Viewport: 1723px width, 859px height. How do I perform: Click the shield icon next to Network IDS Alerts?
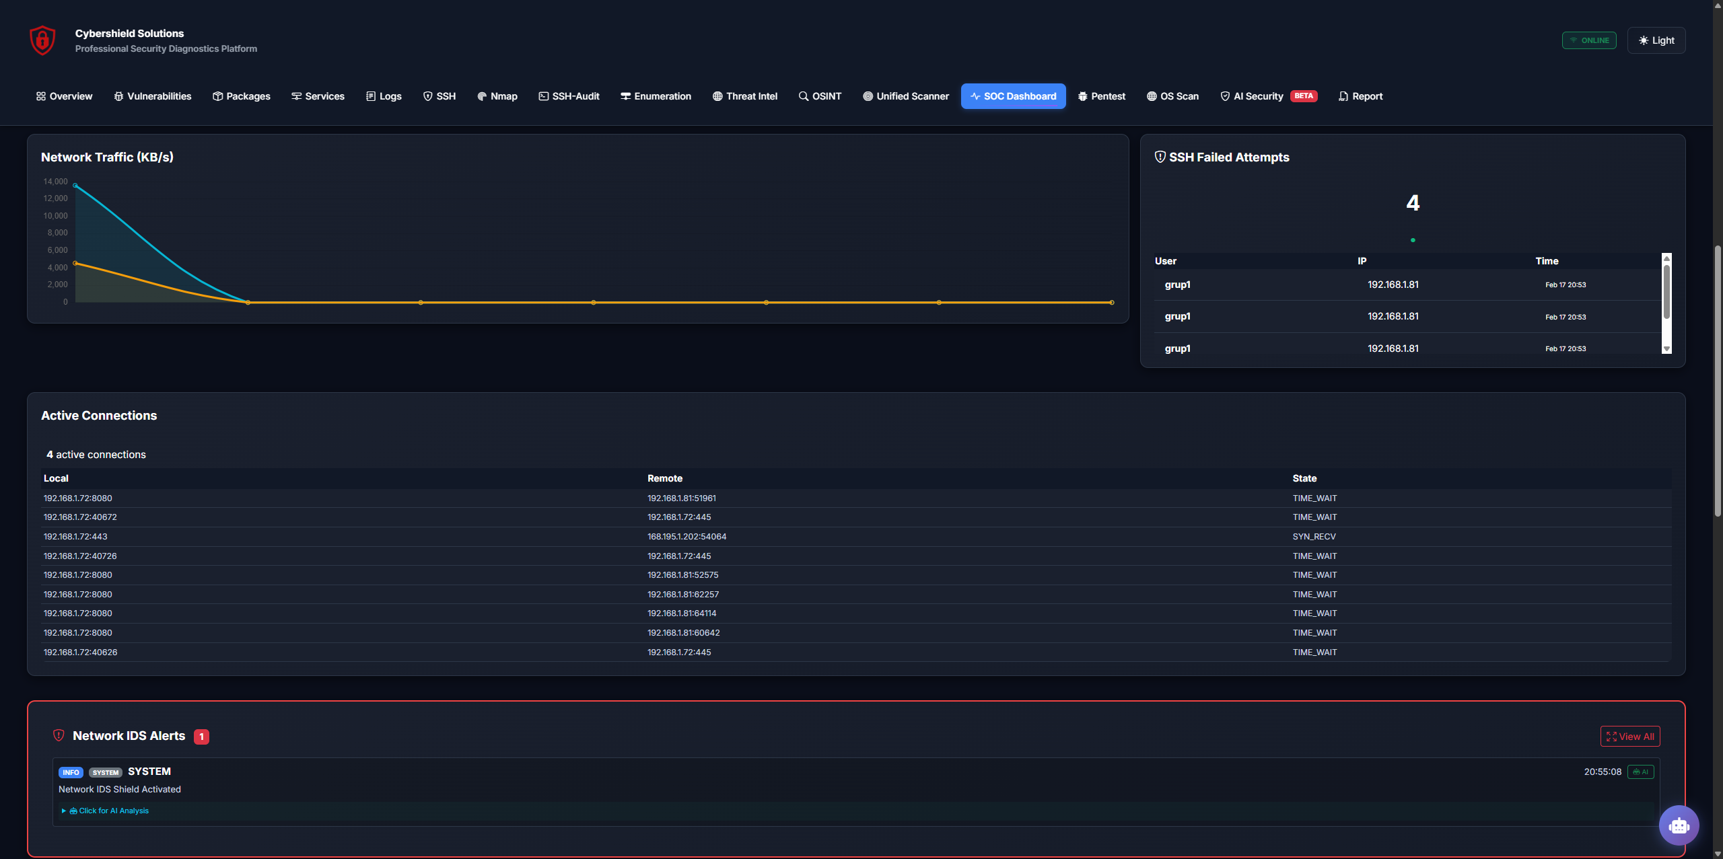[59, 735]
